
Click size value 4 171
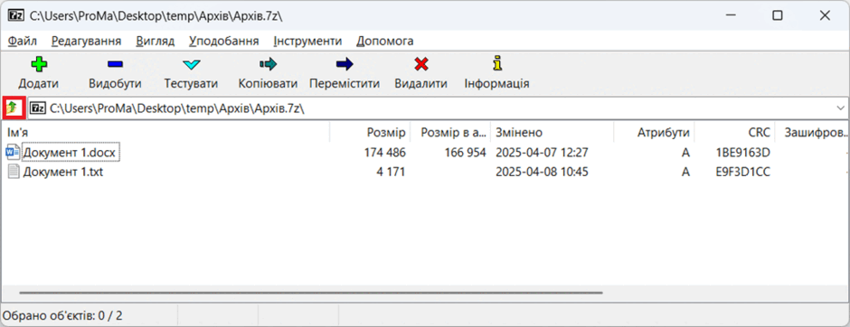click(391, 173)
